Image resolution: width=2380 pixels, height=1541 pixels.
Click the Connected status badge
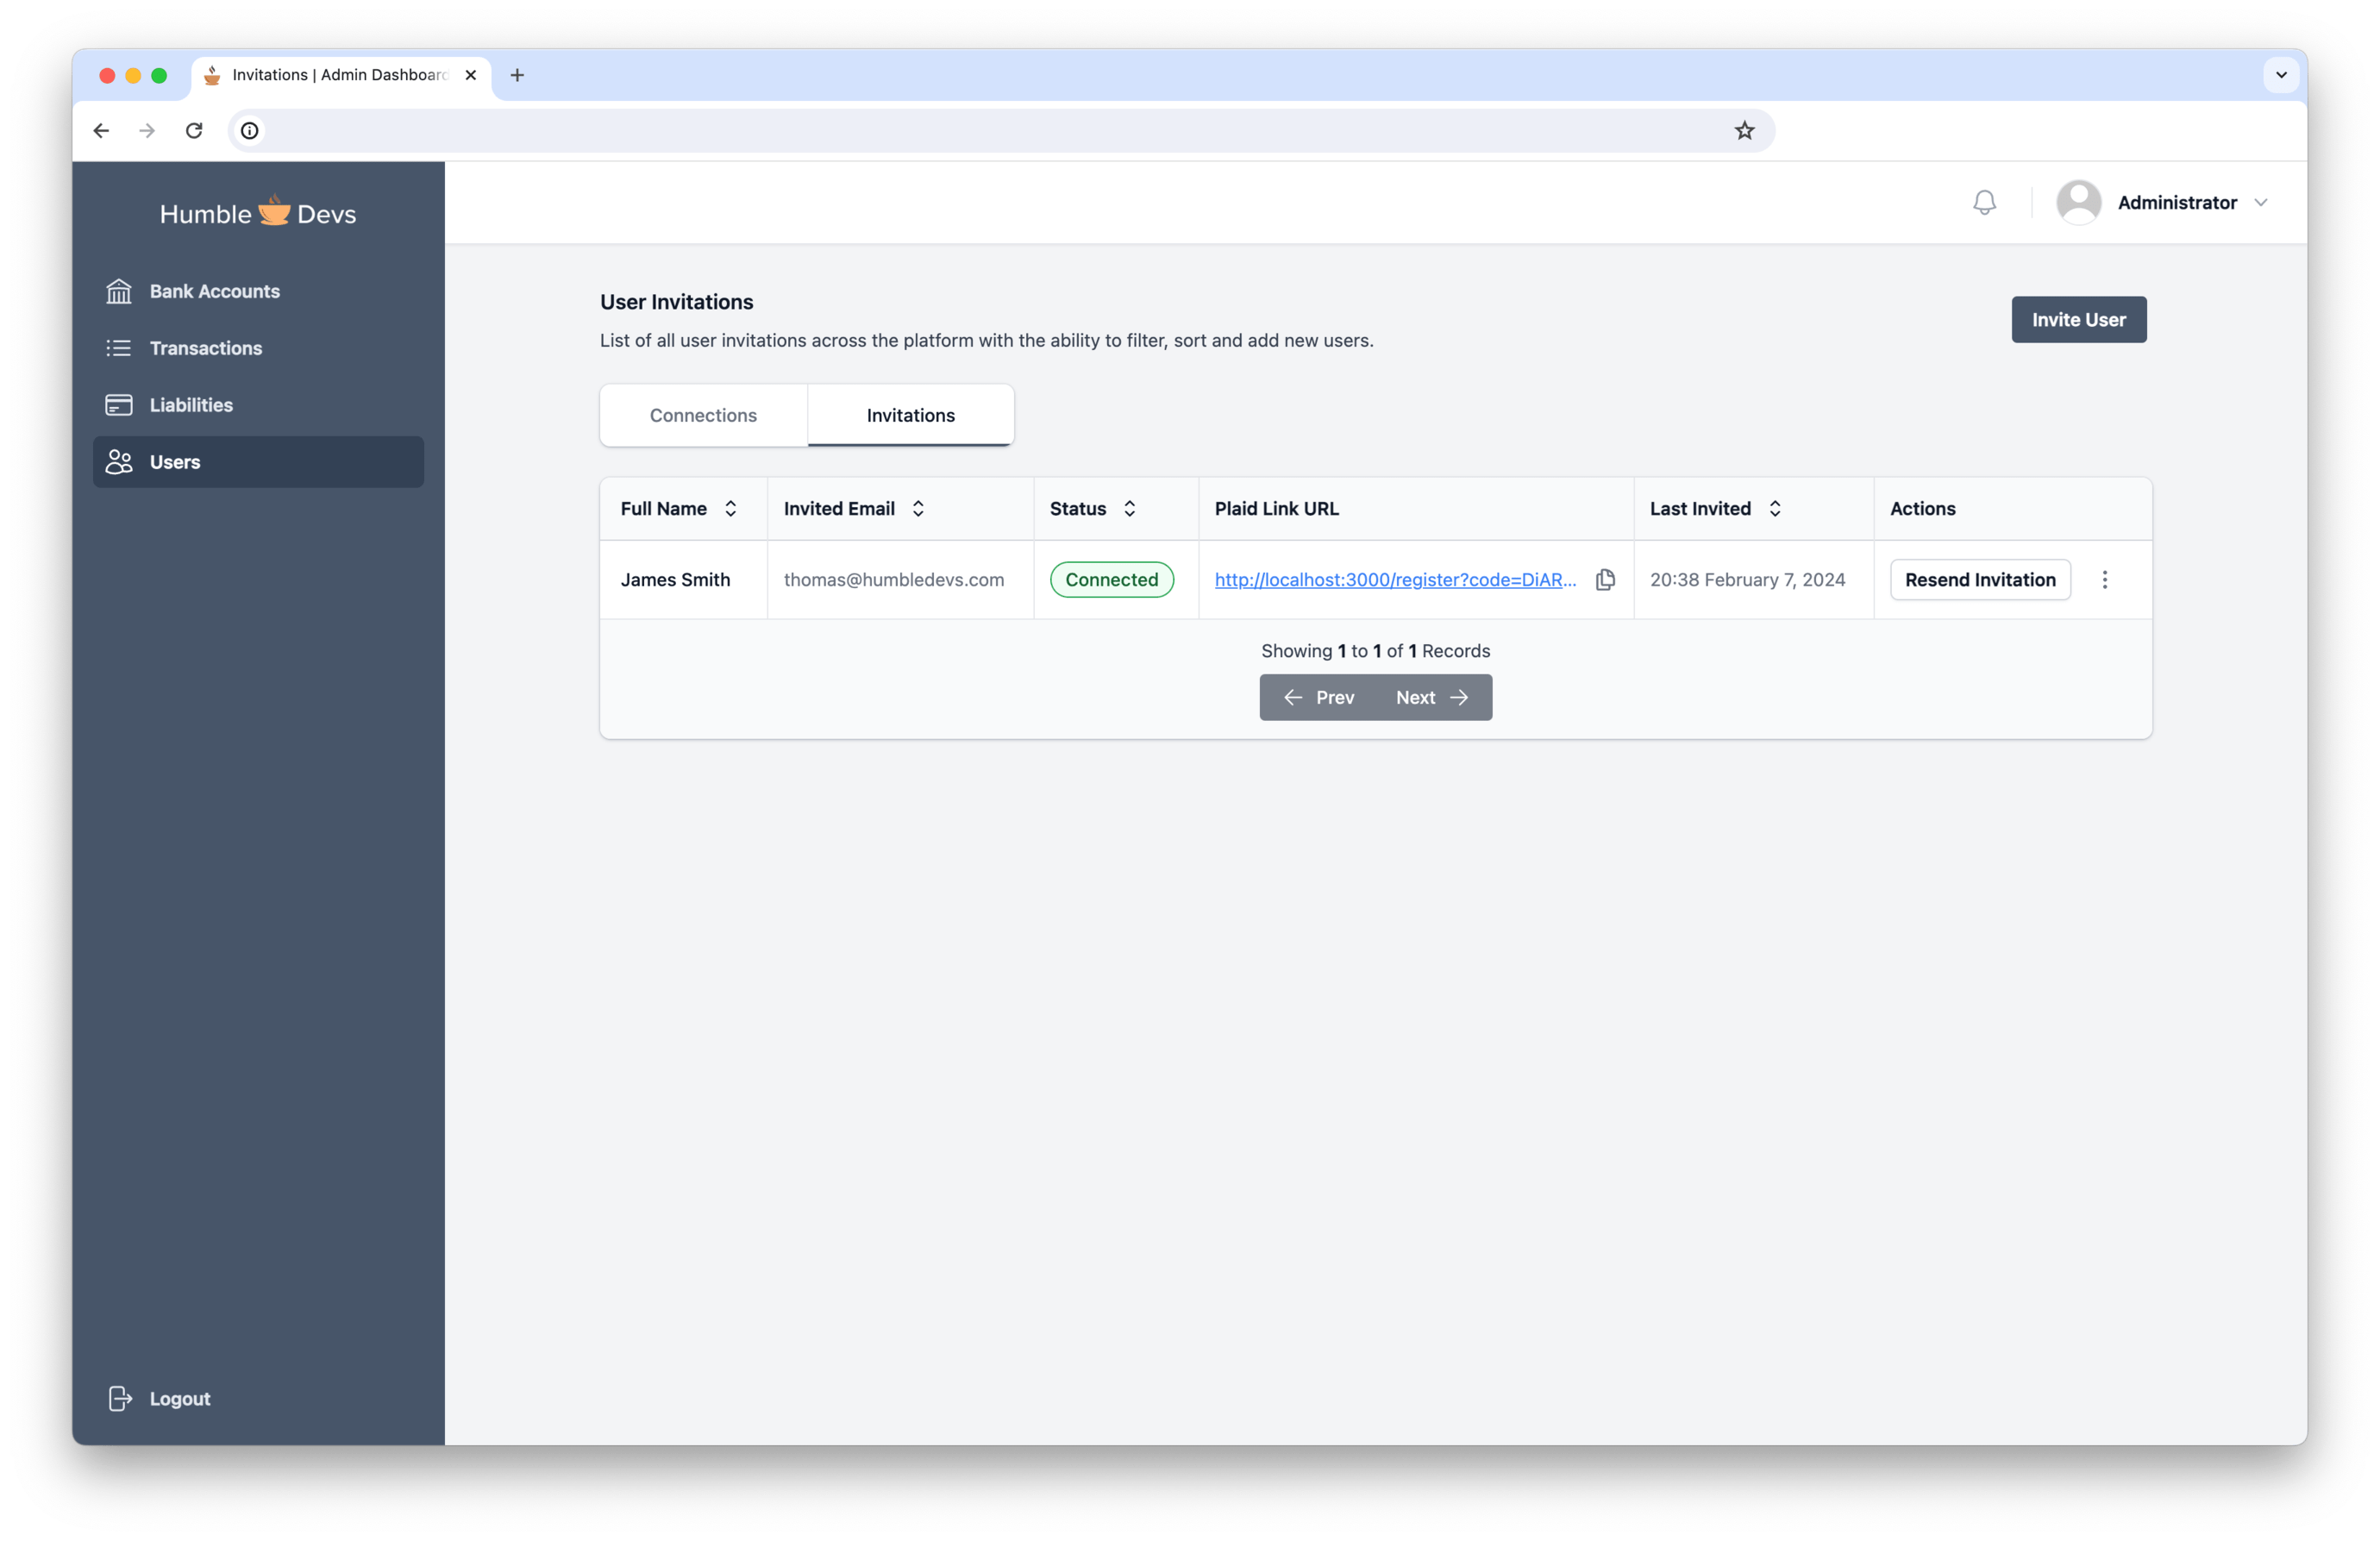tap(1111, 580)
